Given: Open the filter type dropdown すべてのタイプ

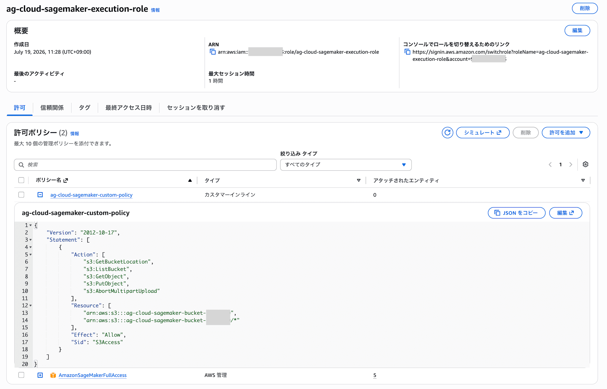Looking at the screenshot, I should pyautogui.click(x=346, y=165).
